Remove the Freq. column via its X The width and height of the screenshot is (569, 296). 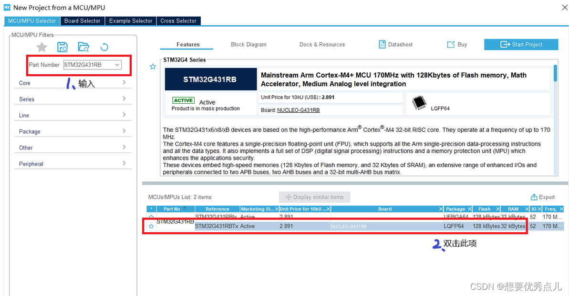(x=561, y=209)
